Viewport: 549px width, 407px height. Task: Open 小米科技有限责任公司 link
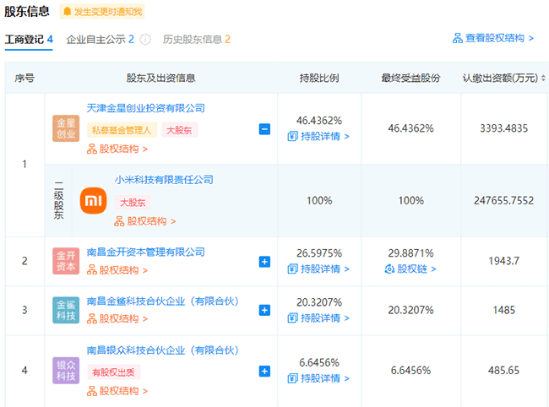click(164, 180)
